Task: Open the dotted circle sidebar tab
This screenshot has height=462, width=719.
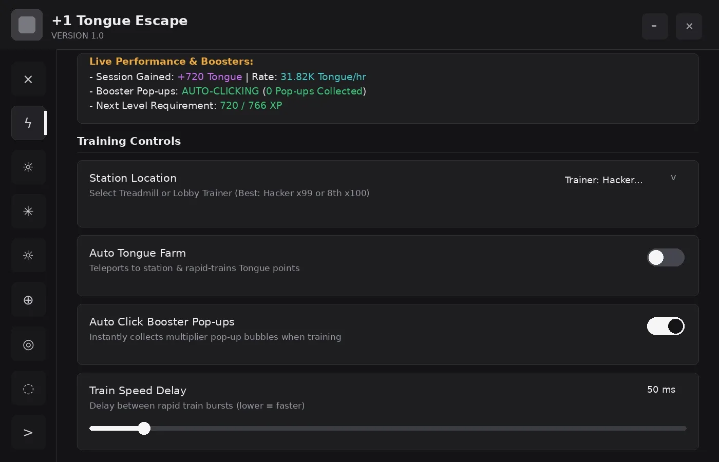Action: (28, 389)
